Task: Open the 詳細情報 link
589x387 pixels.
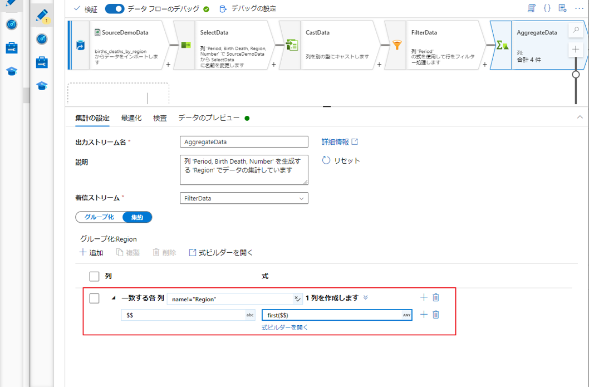Action: (x=340, y=141)
